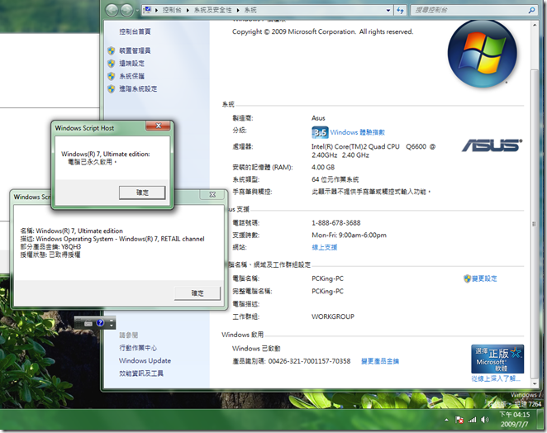
Task: Click the Action Center flag tray icon
Action: 459,420
